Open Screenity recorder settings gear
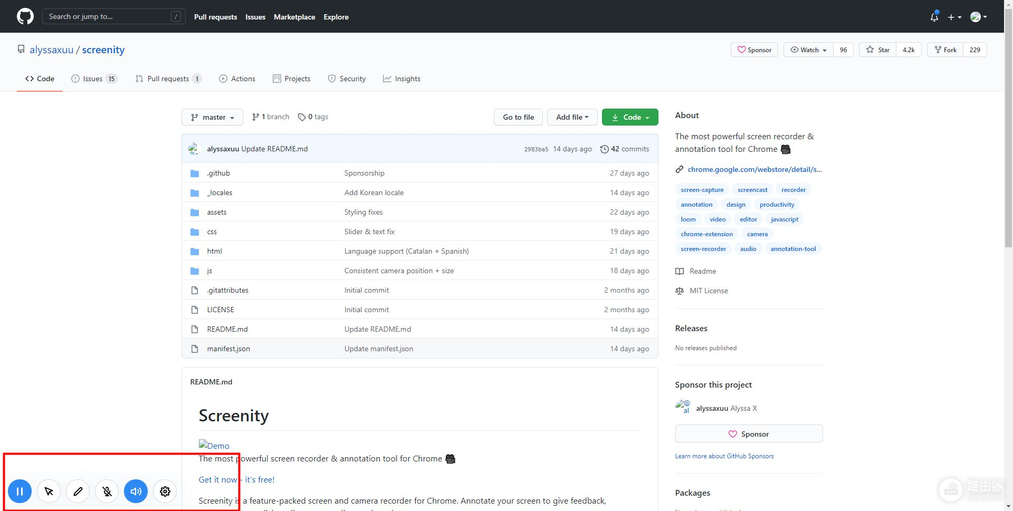Viewport: 1013px width, 511px height. point(165,491)
